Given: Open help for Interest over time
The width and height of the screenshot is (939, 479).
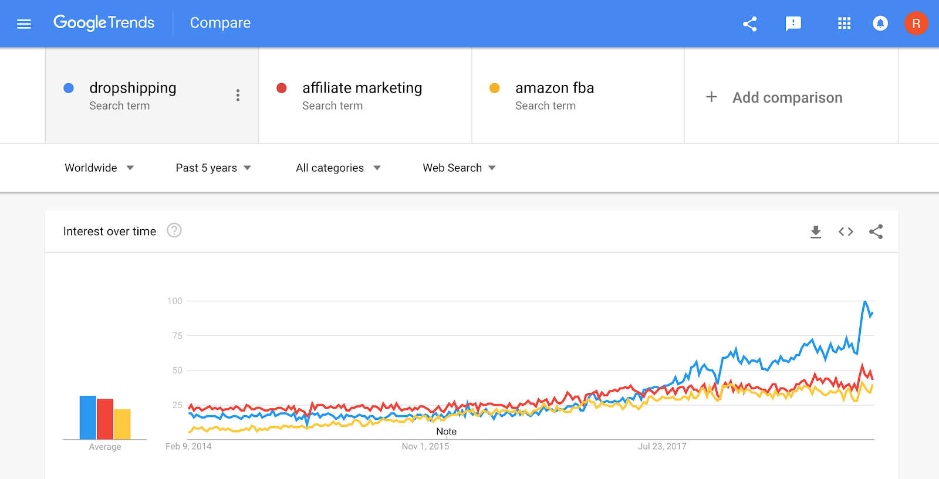Looking at the screenshot, I should pyautogui.click(x=174, y=230).
